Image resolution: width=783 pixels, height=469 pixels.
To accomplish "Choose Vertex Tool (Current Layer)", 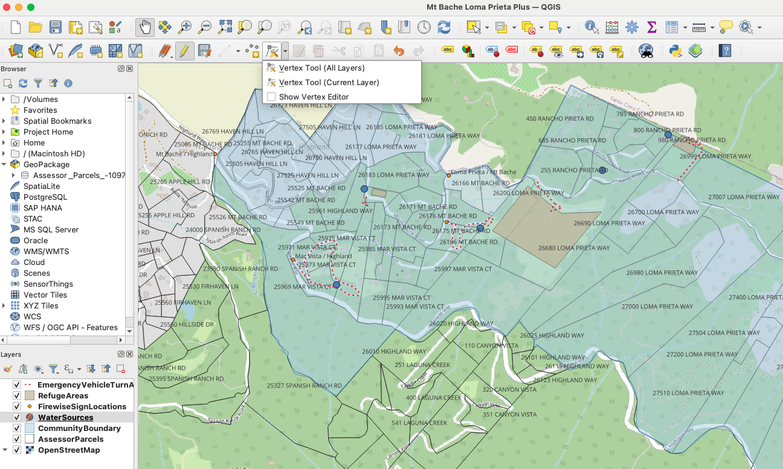I will 329,82.
